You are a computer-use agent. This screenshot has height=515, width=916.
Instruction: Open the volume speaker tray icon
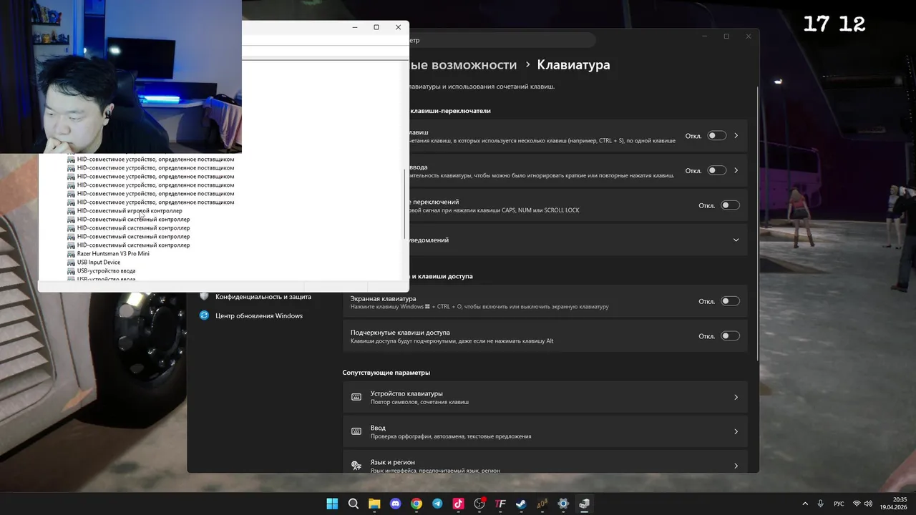pos(869,504)
